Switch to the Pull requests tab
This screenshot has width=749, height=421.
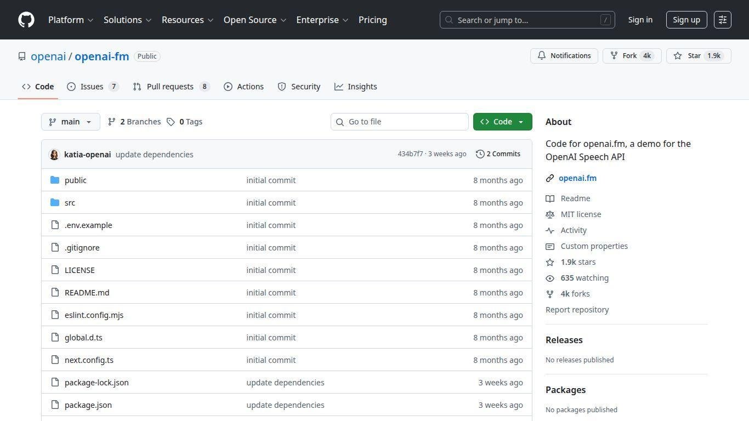170,87
